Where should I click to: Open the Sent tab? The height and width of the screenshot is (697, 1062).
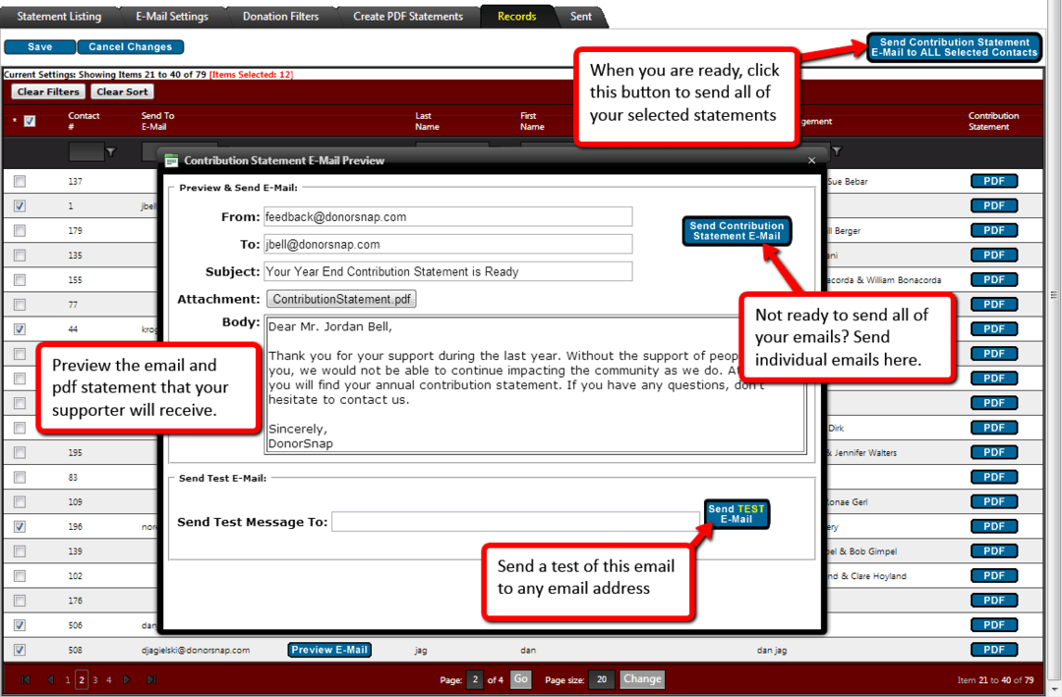click(581, 17)
